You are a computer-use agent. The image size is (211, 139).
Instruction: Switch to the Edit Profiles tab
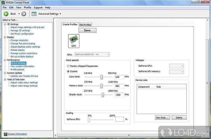point(85,25)
